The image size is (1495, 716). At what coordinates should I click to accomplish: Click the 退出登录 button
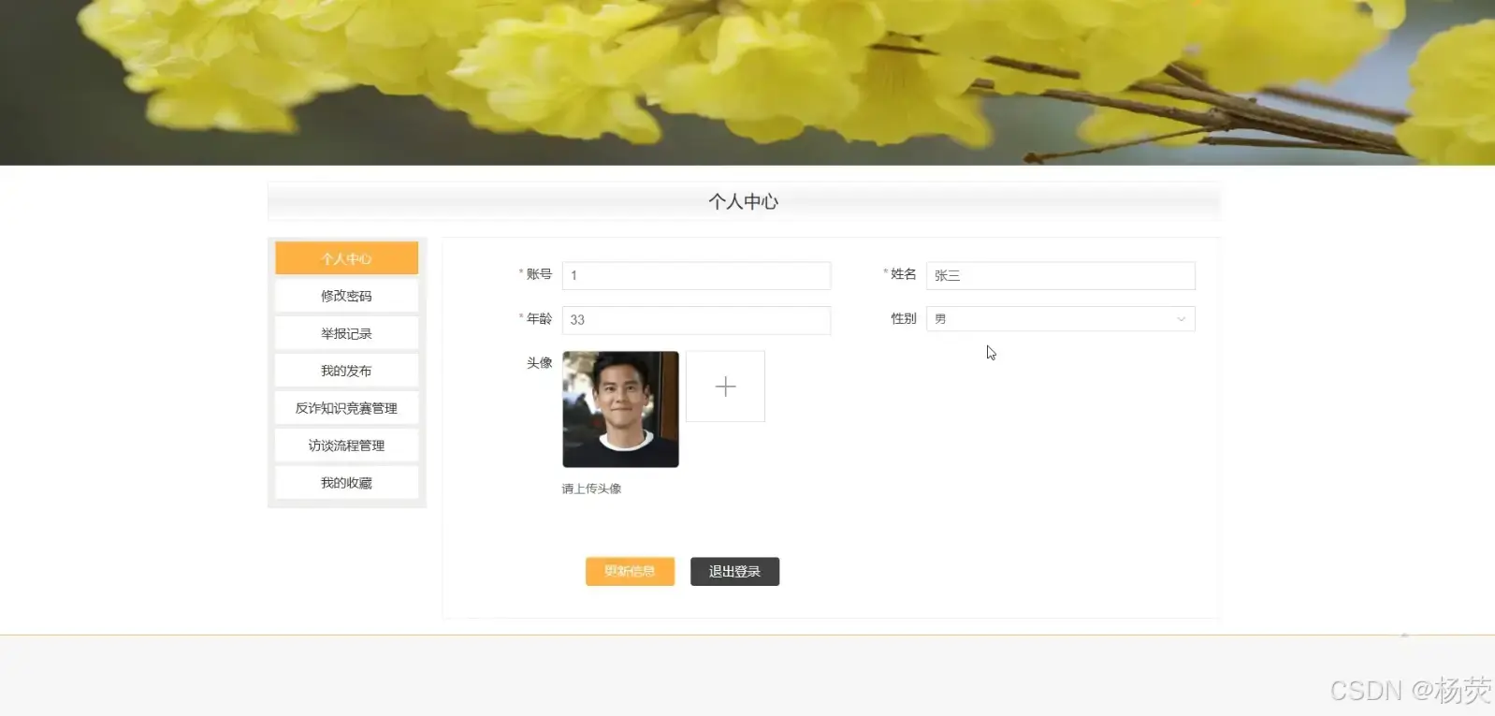point(734,572)
